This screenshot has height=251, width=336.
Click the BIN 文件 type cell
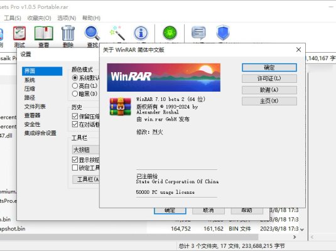[x=239, y=229]
